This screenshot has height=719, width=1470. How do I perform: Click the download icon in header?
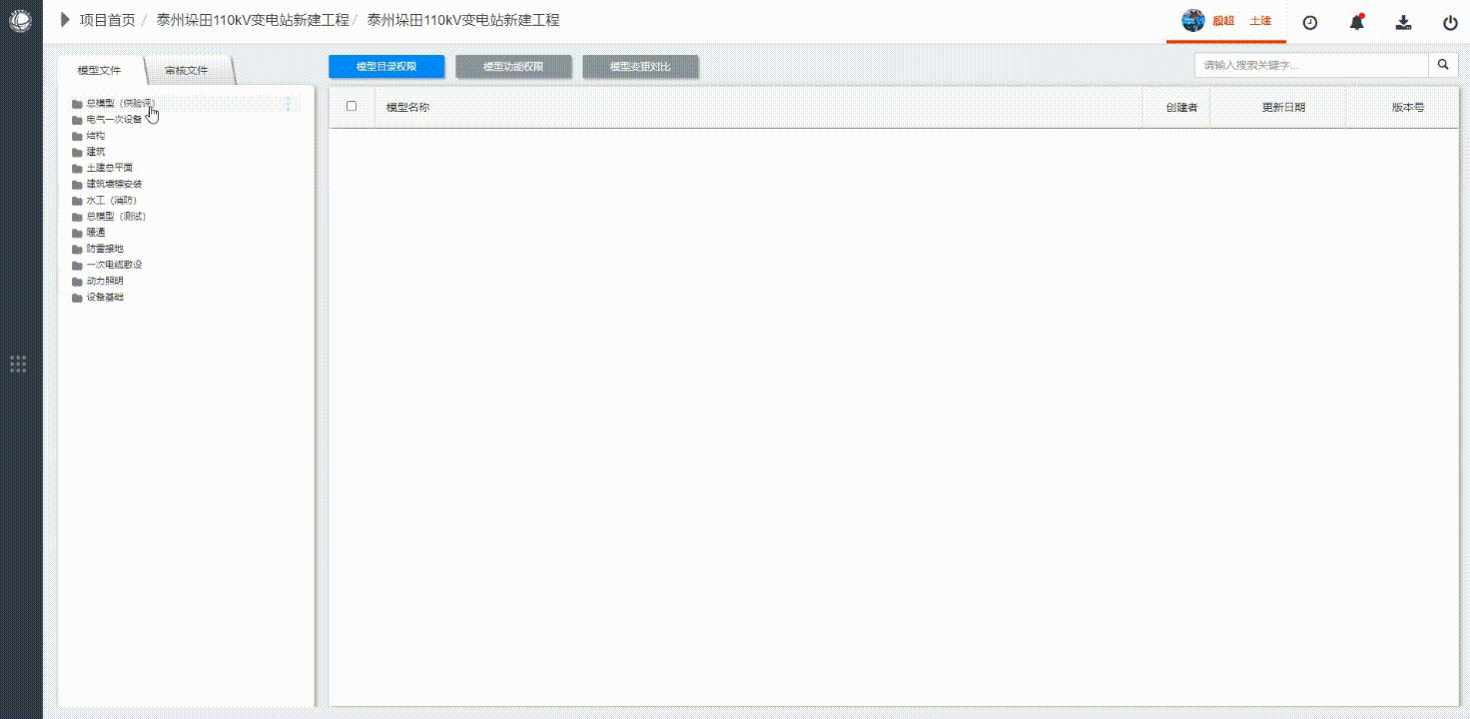[1403, 22]
